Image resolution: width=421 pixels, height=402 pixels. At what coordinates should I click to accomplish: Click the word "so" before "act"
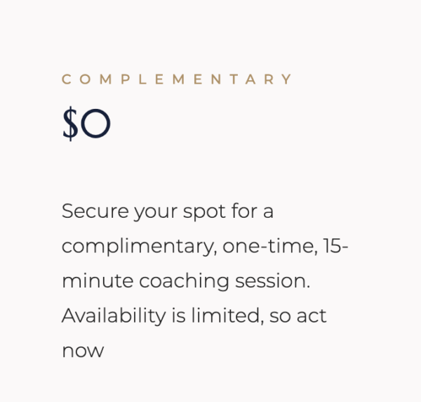coord(279,316)
